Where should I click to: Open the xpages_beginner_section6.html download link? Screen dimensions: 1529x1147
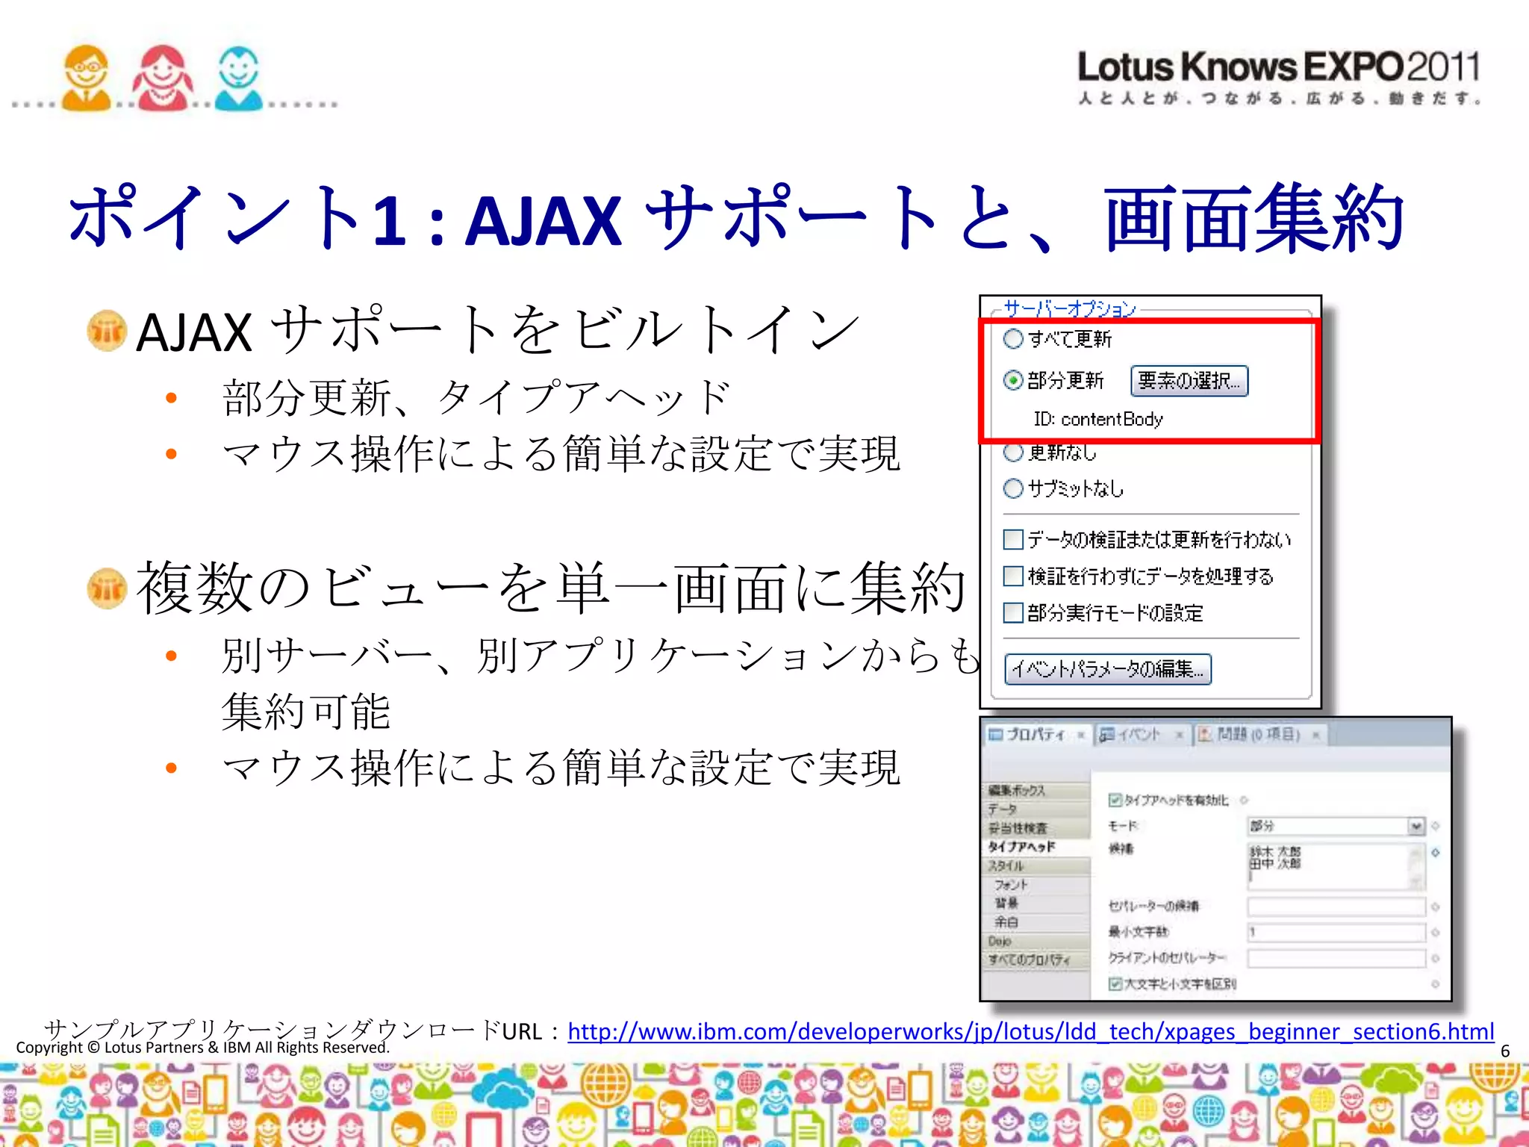[1030, 1031]
